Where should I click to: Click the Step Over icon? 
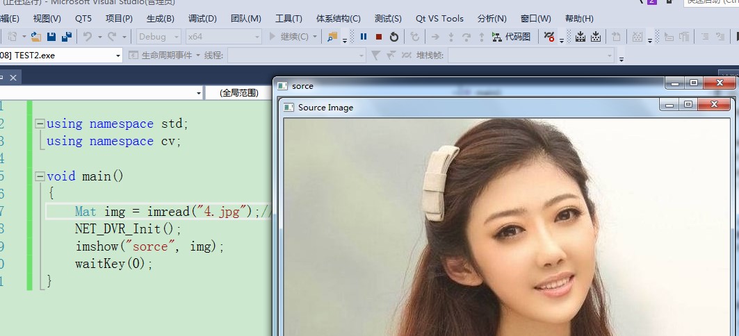tap(466, 37)
